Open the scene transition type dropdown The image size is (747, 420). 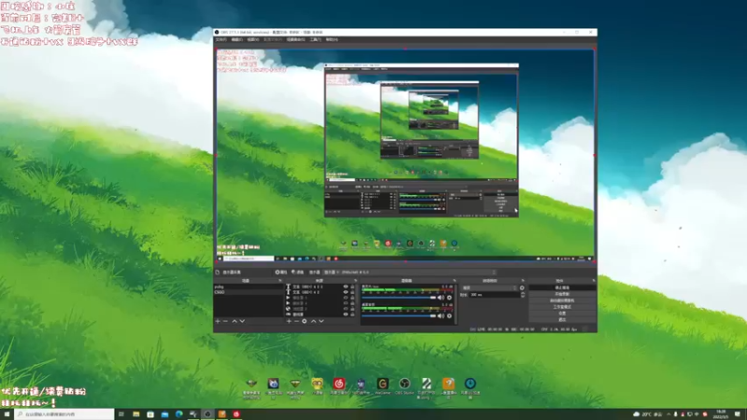coord(489,288)
